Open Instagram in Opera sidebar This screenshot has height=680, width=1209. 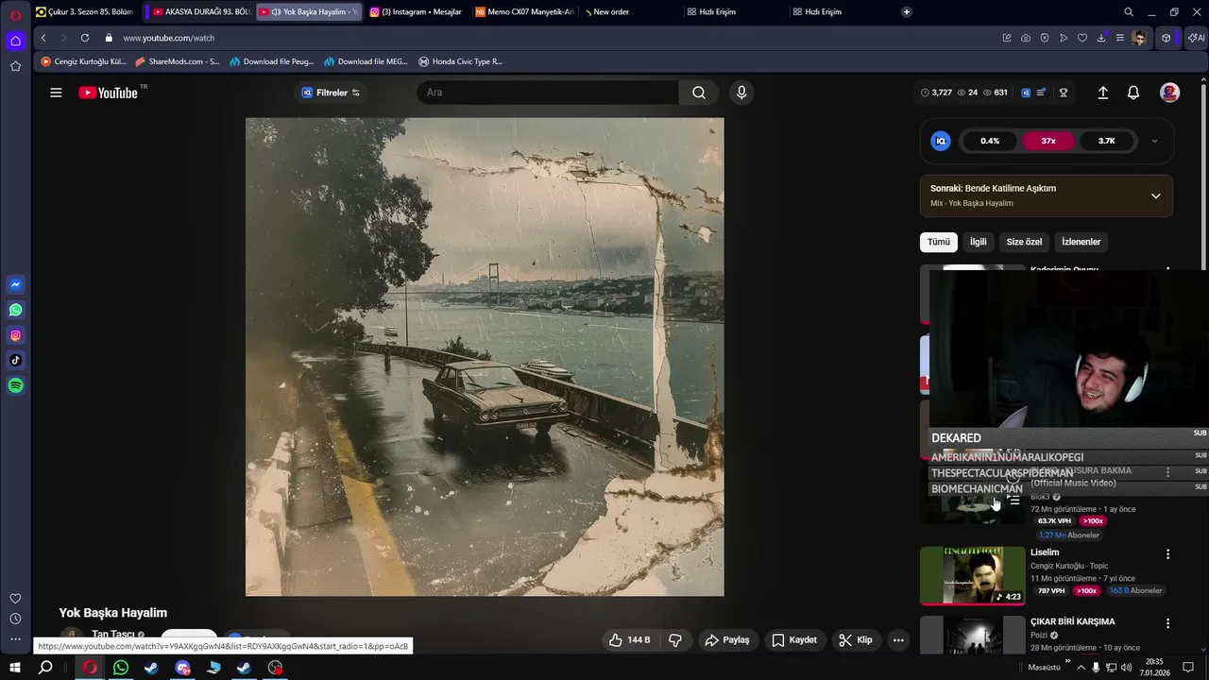click(15, 335)
